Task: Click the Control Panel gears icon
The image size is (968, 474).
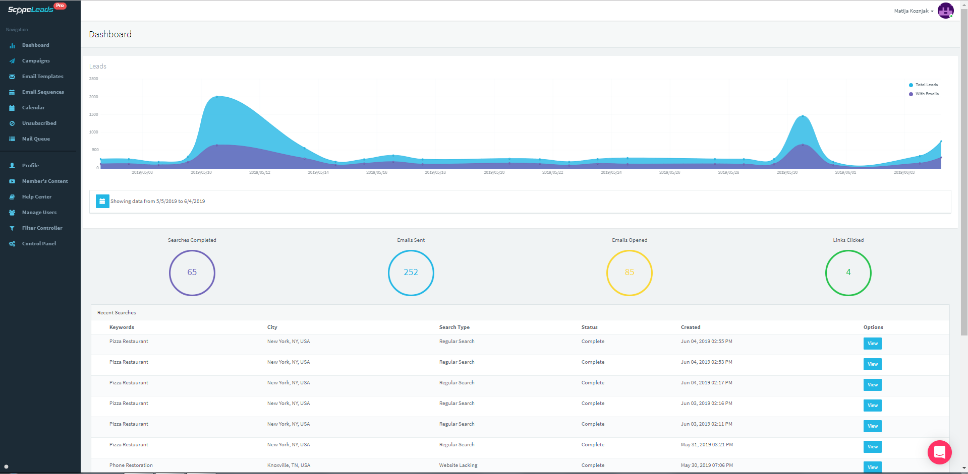Action: 12,244
